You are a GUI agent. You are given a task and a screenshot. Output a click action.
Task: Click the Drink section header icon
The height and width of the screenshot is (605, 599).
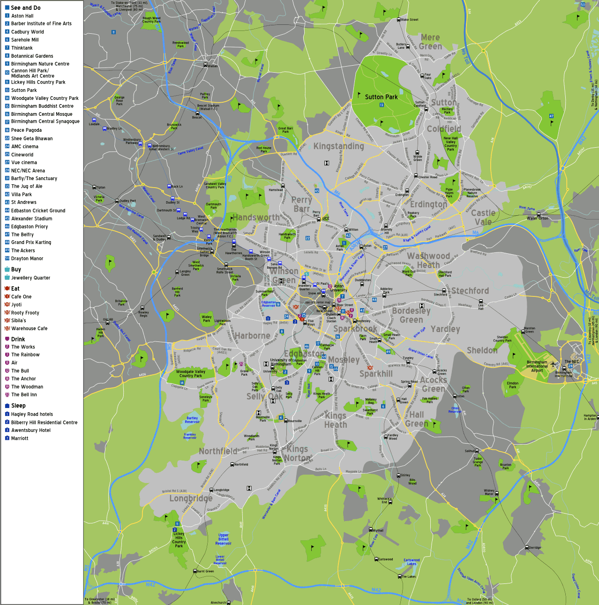[7, 339]
